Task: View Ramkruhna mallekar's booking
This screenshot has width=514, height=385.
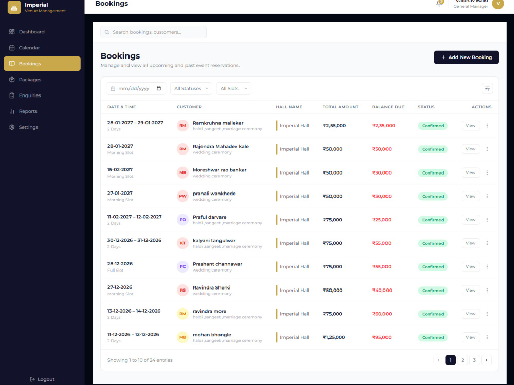Action: pos(470,126)
